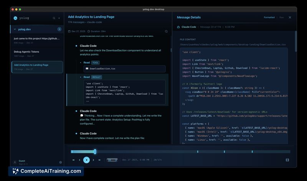Open settings gear in sidebar footer
Viewport: 307px width, 181px height.
click(x=61, y=162)
